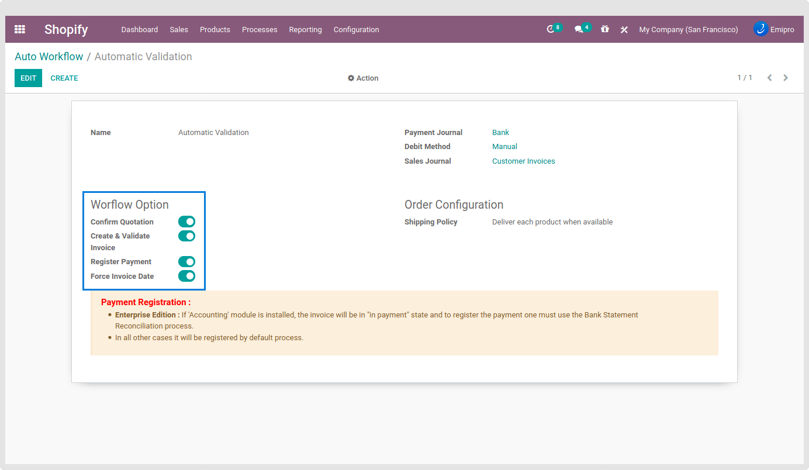Expand the Action dropdown
Screen dimensions: 809x470
click(x=363, y=78)
